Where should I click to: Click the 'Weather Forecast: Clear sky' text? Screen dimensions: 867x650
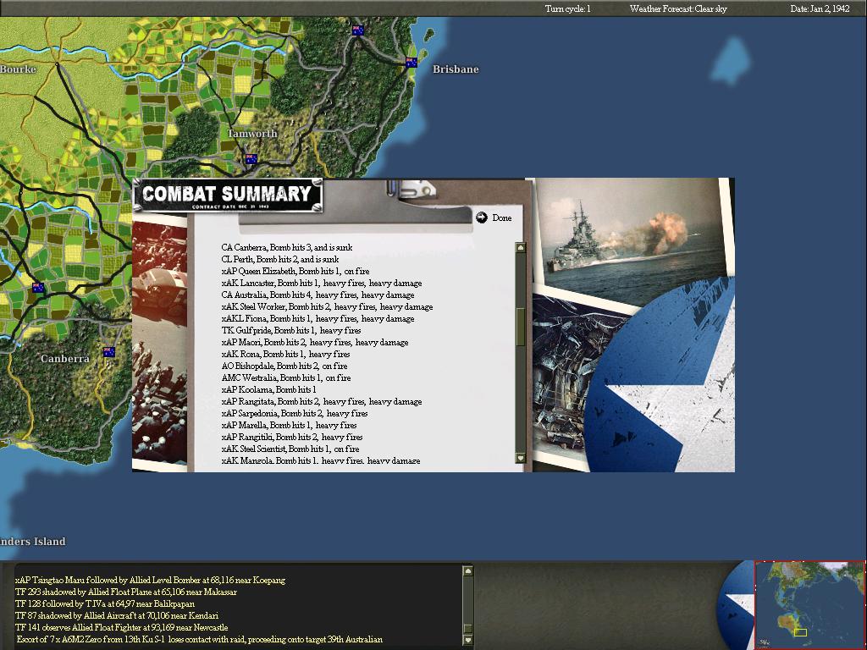tap(678, 8)
